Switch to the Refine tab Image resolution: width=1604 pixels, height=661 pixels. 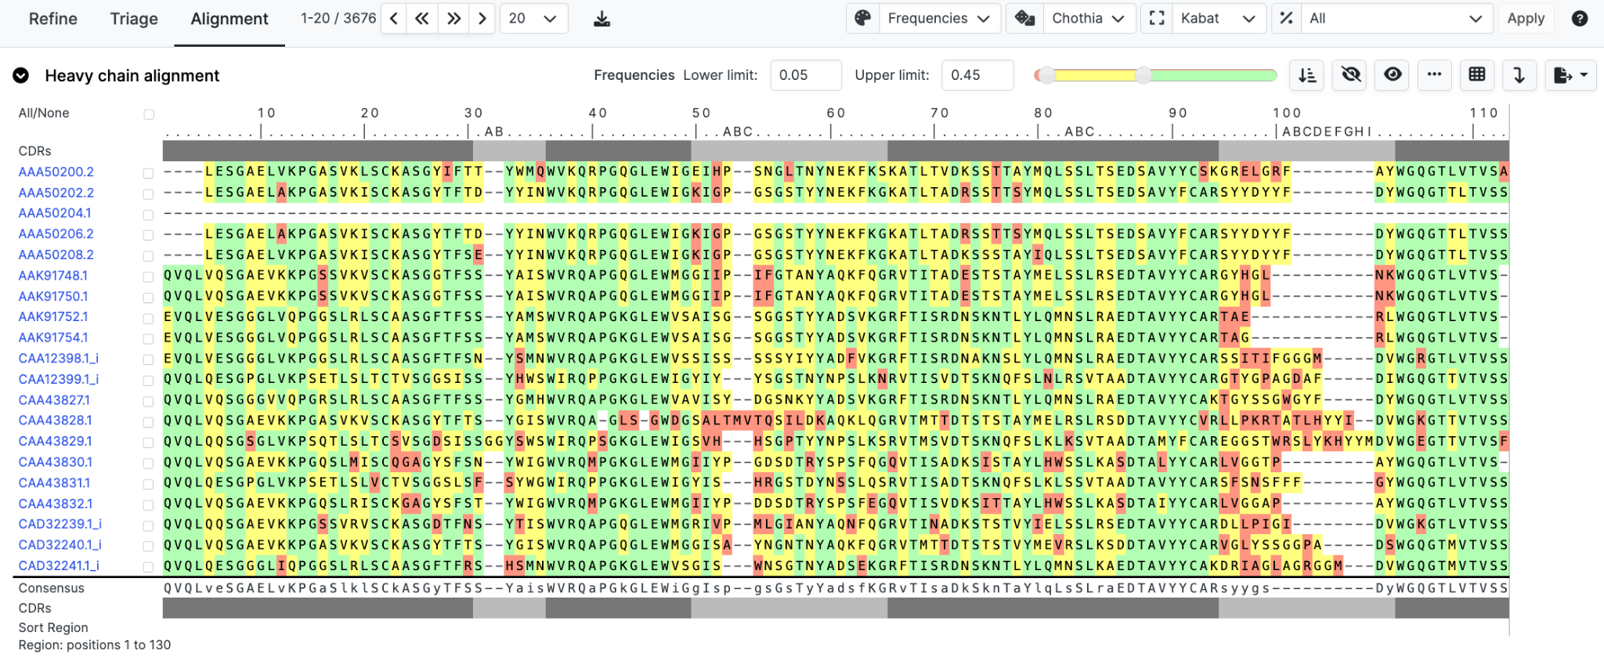coord(53,19)
